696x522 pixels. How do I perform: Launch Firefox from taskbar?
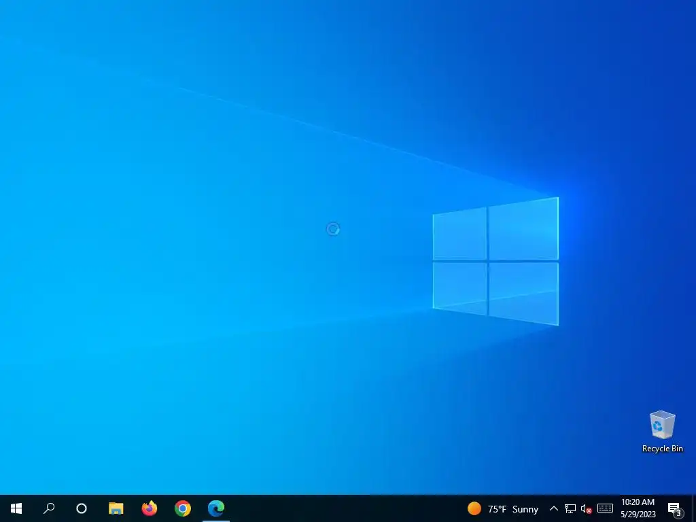[x=149, y=508]
